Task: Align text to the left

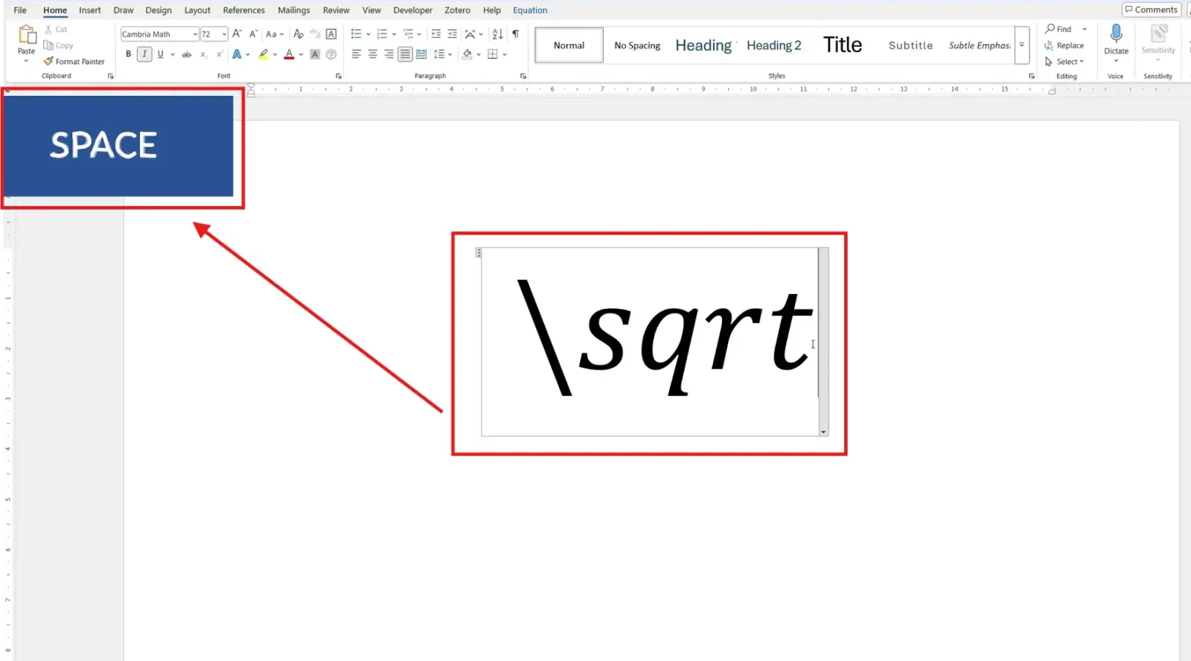Action: point(357,54)
